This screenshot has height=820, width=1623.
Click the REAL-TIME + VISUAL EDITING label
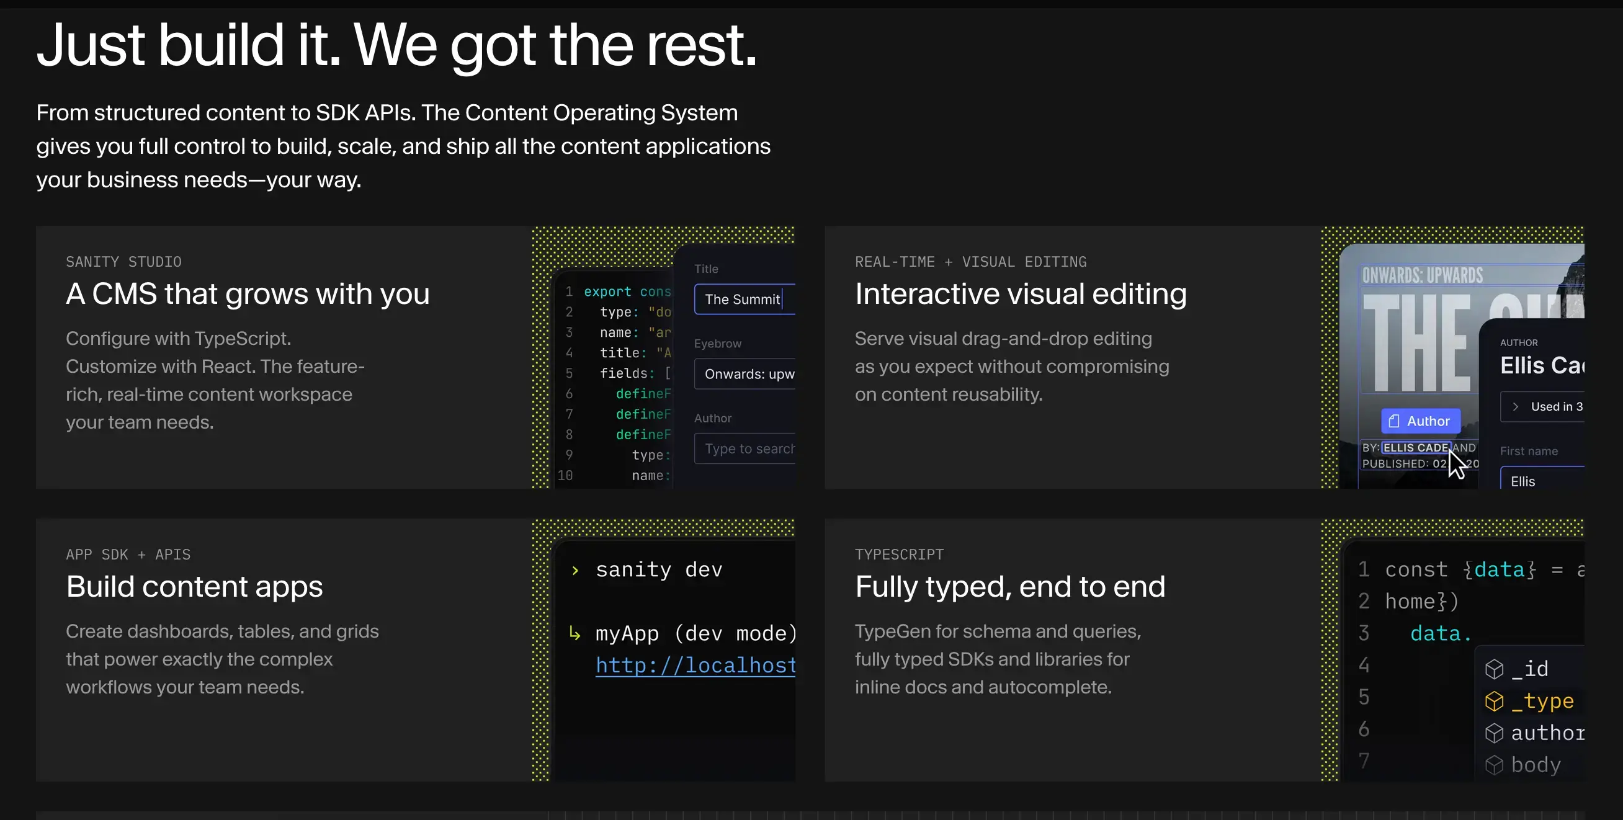pyautogui.click(x=970, y=261)
